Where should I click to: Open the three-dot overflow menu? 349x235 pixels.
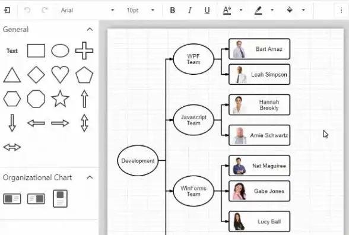point(341,10)
